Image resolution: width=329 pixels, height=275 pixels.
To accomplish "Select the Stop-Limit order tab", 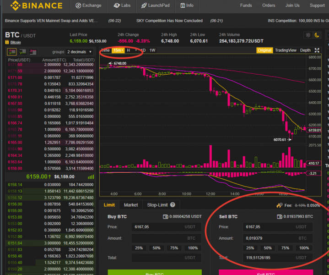I will point(157,205).
